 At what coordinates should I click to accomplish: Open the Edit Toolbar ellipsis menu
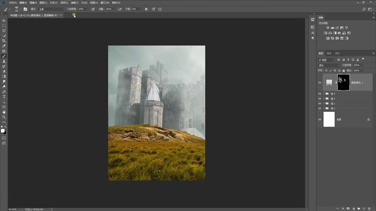4,122
